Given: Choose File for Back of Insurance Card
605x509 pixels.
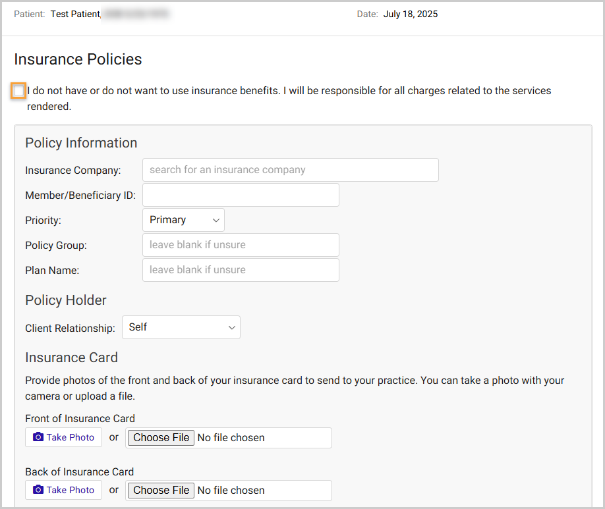Looking at the screenshot, I should tap(161, 490).
